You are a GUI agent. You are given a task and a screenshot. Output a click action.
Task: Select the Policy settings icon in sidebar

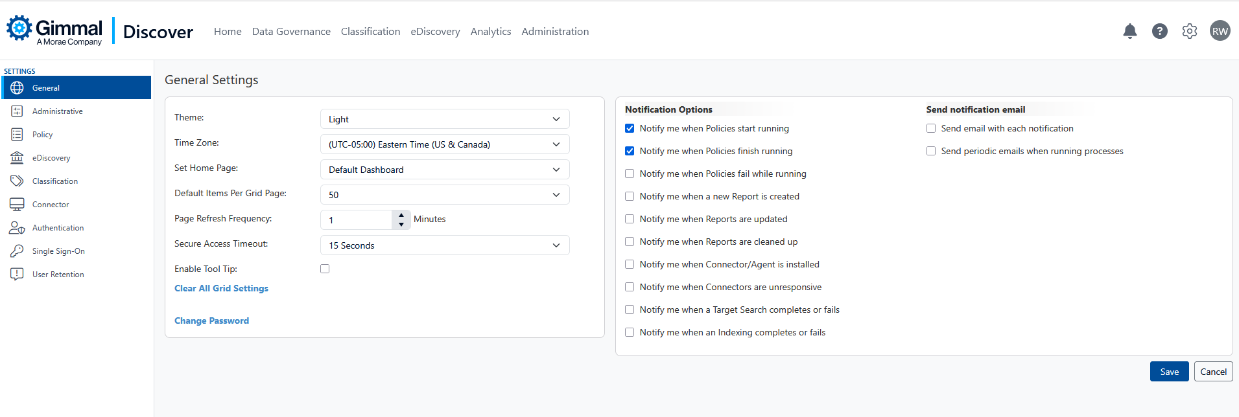(x=18, y=135)
